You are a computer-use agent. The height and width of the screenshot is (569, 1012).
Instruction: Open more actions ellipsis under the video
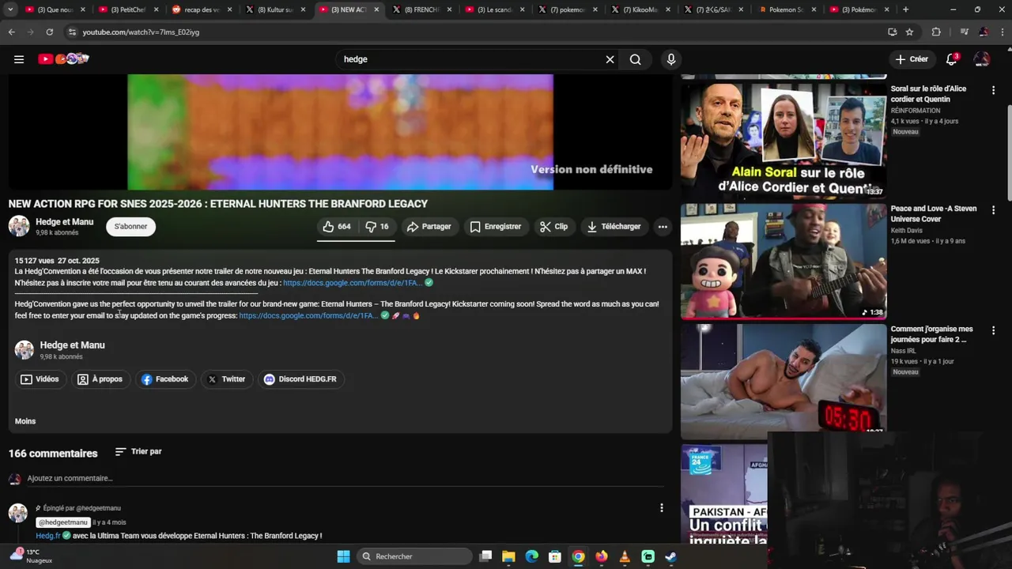click(663, 227)
